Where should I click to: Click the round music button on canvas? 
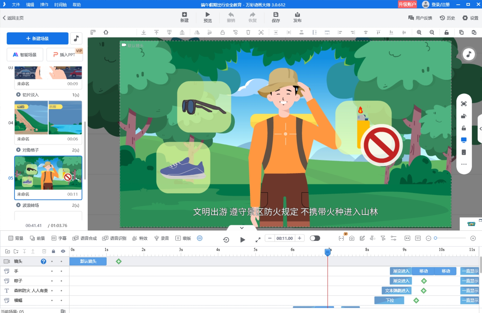pyautogui.click(x=469, y=54)
